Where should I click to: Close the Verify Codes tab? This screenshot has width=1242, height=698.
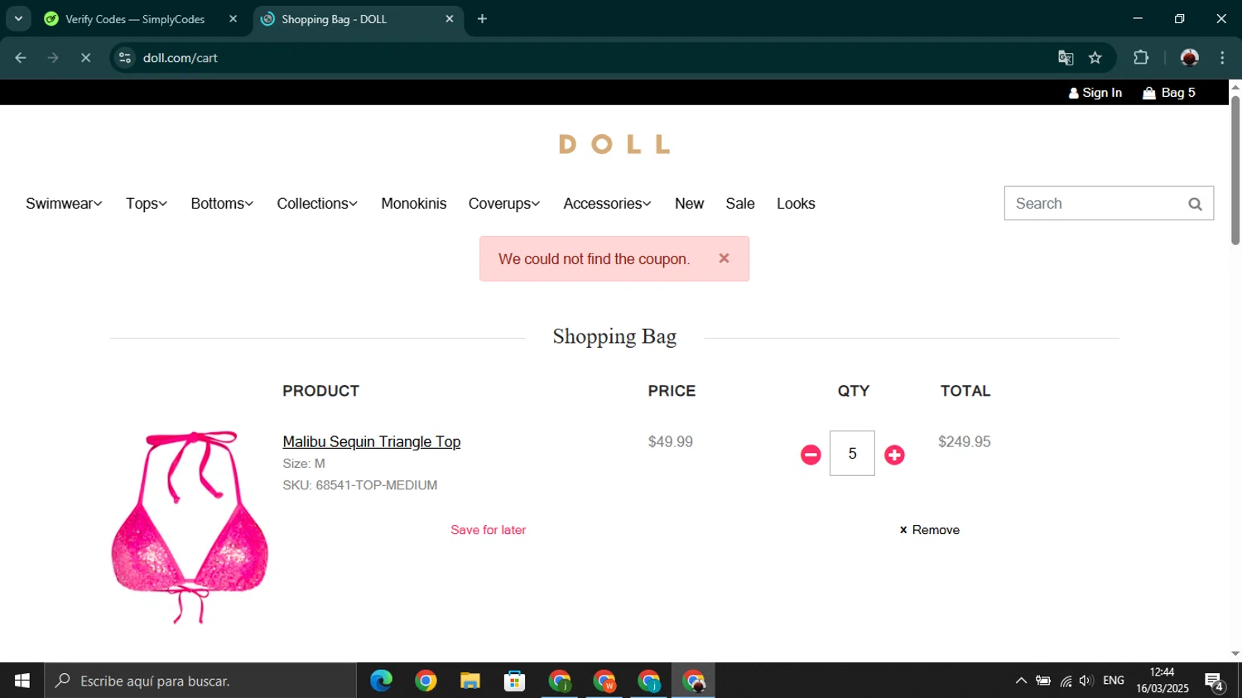(x=233, y=19)
